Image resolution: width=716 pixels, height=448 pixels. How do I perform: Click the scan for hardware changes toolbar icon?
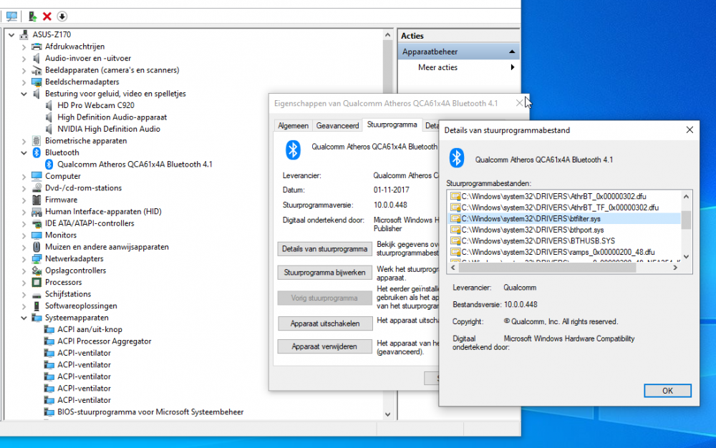[x=12, y=16]
